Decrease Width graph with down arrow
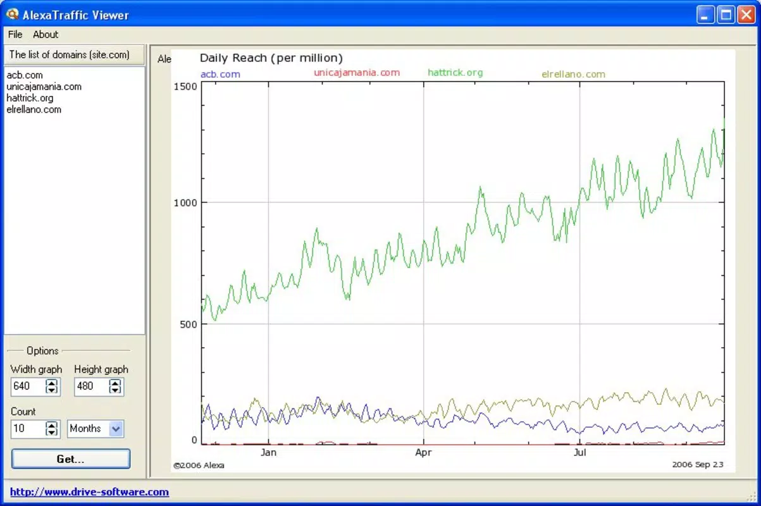The height and width of the screenshot is (506, 761). point(52,390)
